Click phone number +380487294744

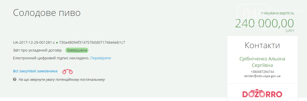262,72
